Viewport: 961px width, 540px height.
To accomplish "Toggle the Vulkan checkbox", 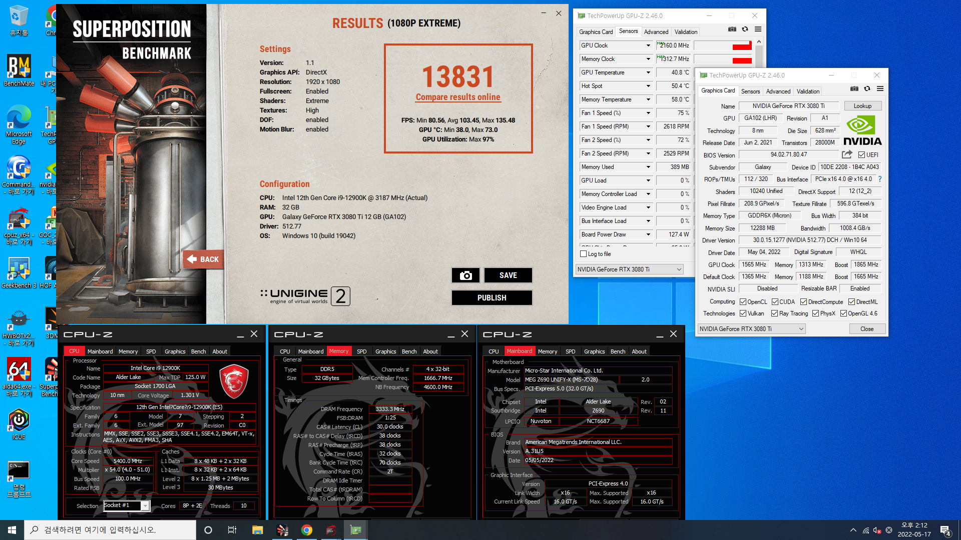I will coord(743,313).
